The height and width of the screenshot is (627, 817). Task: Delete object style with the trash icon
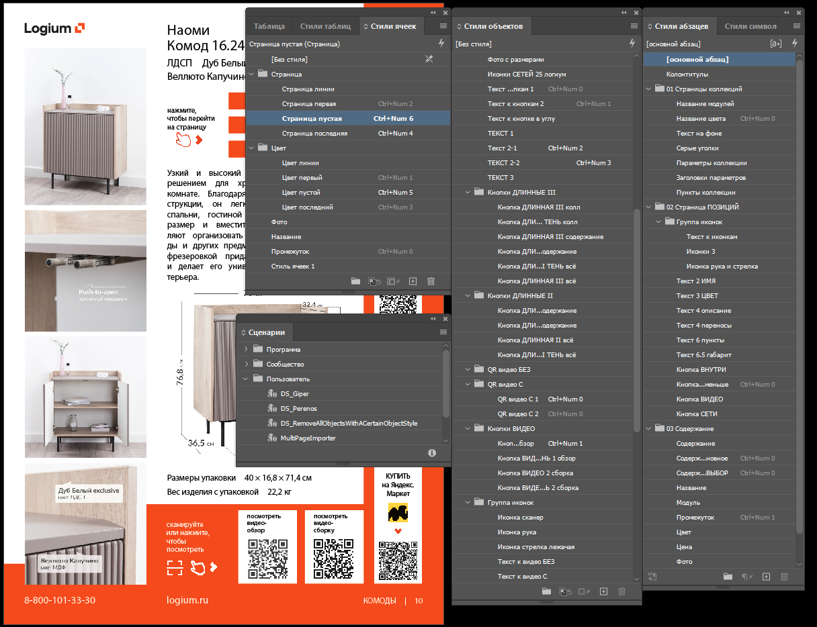(x=621, y=591)
